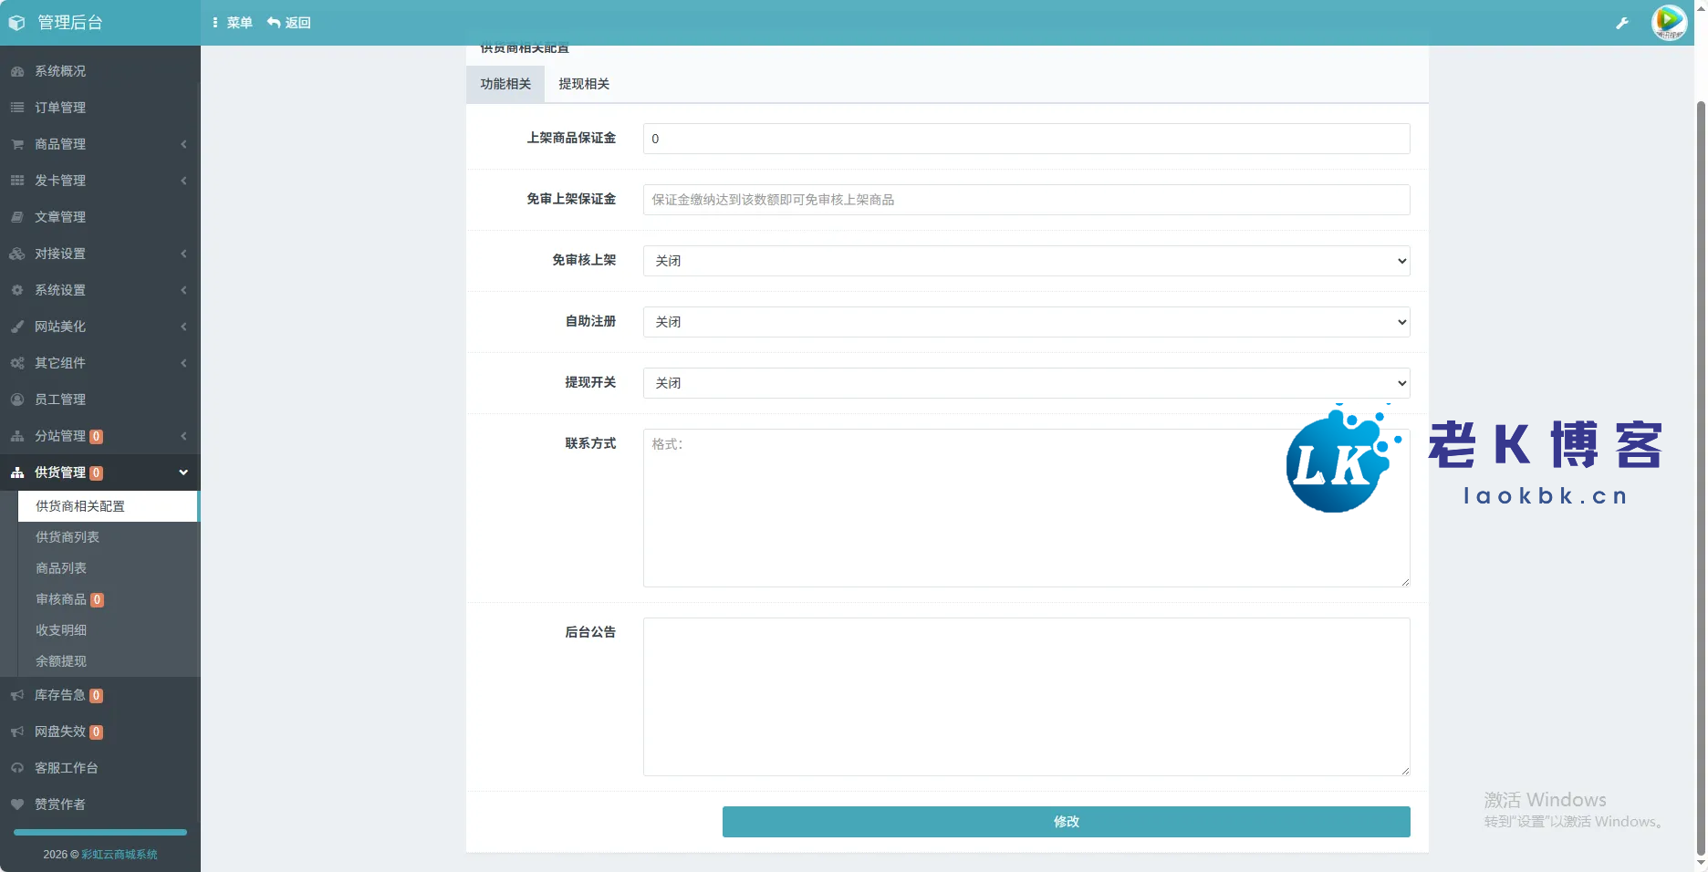Viewport: 1708px width, 872px height.
Task: Click the wrench icon in top bar
Action: pyautogui.click(x=1621, y=23)
